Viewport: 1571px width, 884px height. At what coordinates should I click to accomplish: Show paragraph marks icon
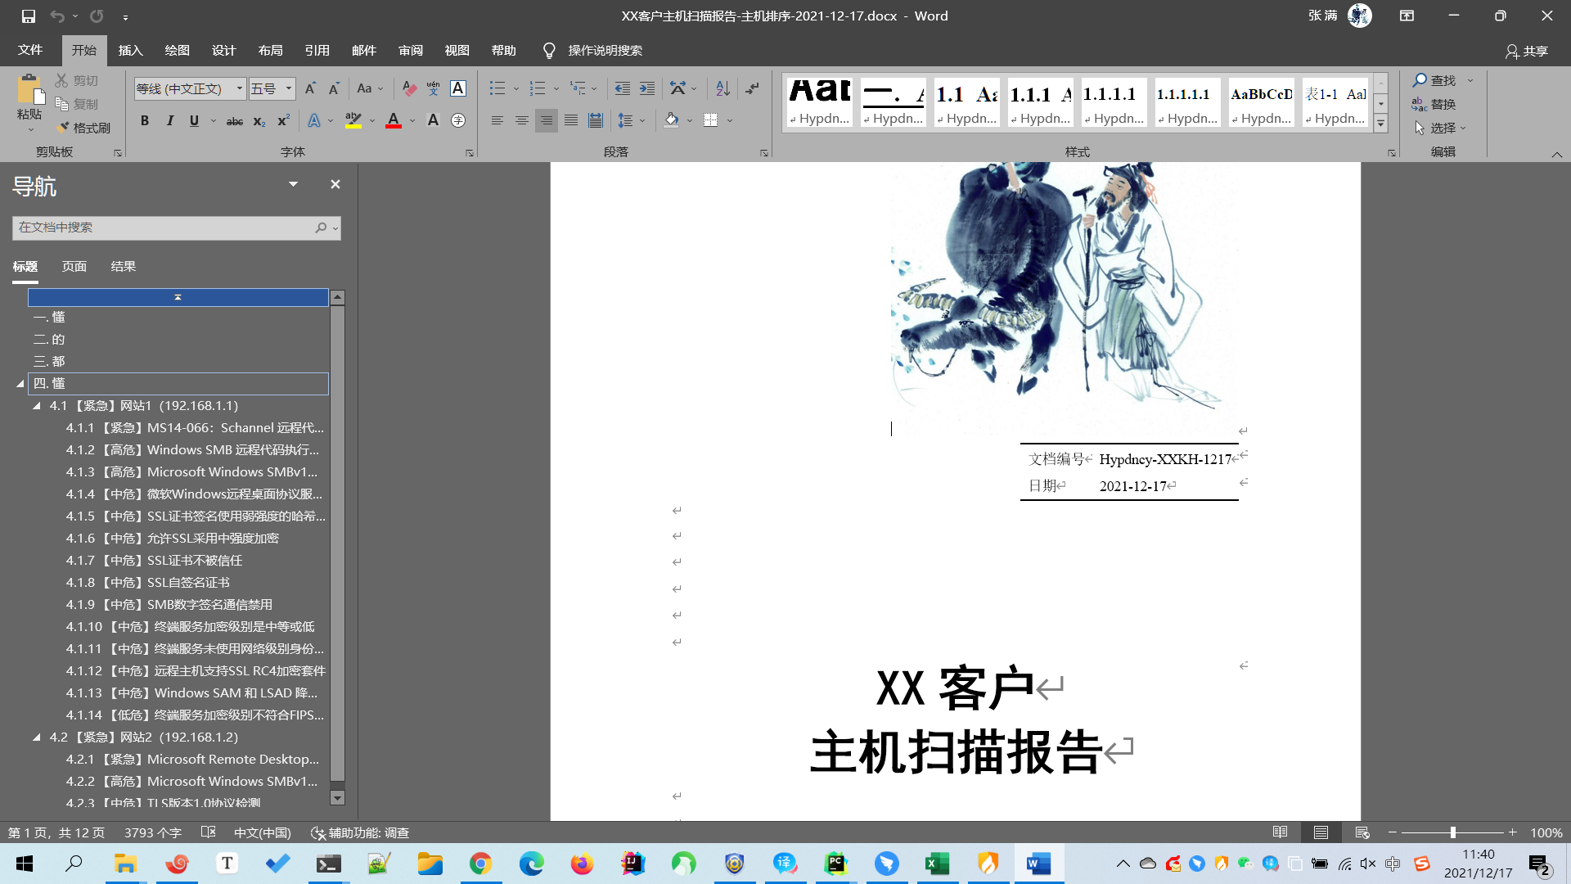pos(752,88)
